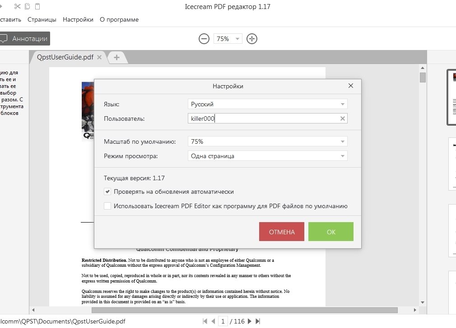456x328 pixels.
Task: Click the page number field
Action: 223,321
